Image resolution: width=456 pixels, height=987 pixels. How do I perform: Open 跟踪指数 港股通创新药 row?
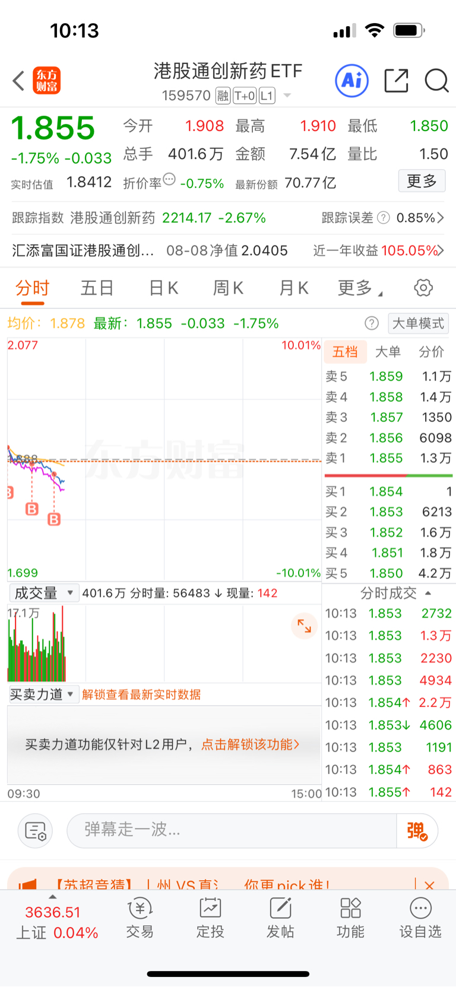click(139, 218)
